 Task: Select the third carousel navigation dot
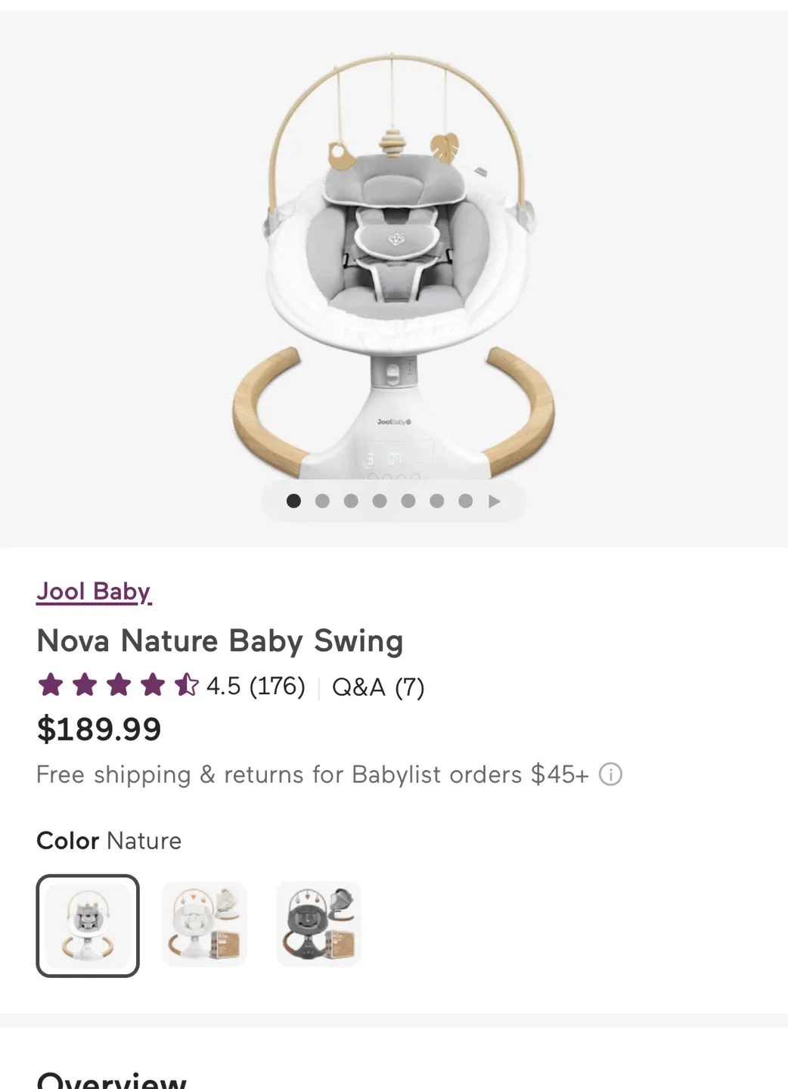point(351,501)
